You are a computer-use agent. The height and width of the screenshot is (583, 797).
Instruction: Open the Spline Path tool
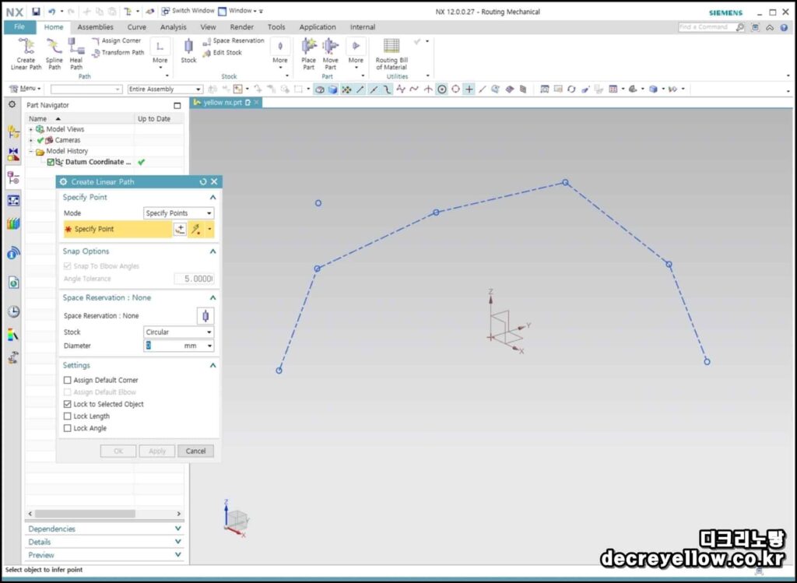click(54, 54)
